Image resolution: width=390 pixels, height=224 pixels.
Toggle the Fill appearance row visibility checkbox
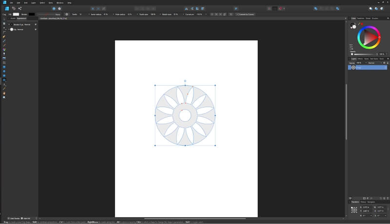pyautogui.click(x=36, y=29)
